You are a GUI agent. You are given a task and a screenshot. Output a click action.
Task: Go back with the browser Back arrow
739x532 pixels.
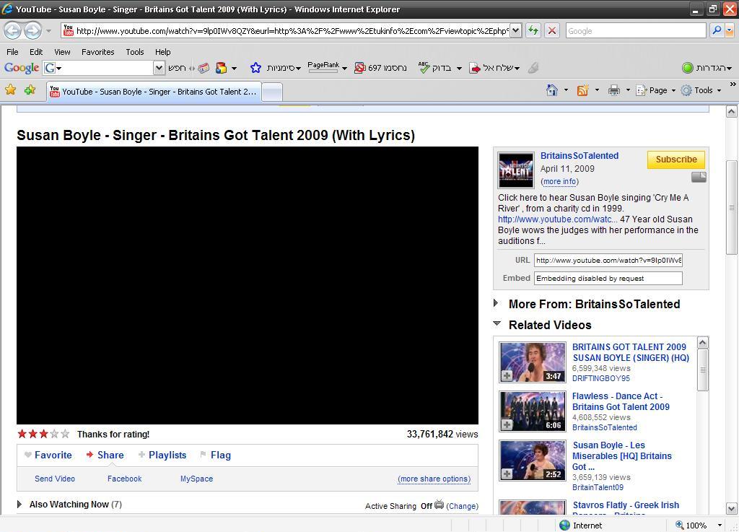coord(12,31)
